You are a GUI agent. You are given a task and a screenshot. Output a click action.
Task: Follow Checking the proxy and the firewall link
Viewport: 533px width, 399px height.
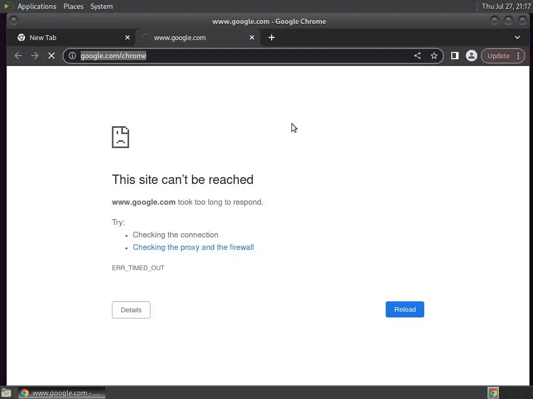(x=193, y=247)
